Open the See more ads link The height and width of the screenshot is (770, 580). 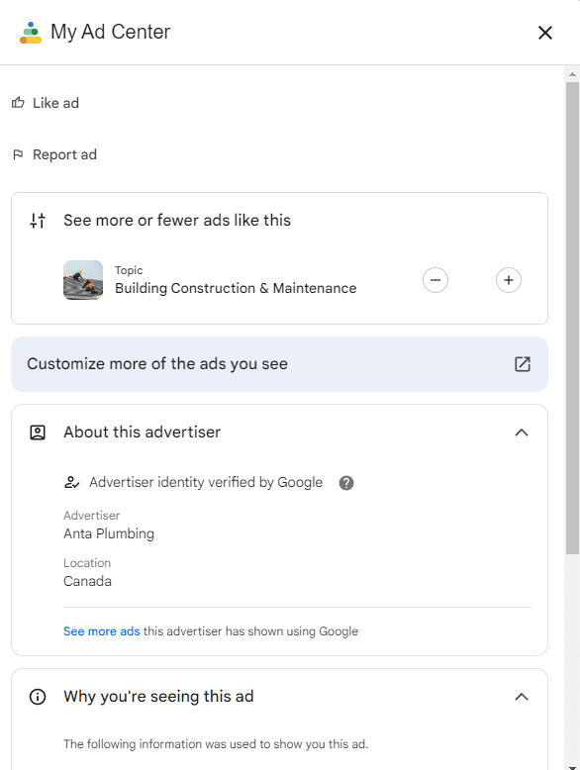(102, 631)
